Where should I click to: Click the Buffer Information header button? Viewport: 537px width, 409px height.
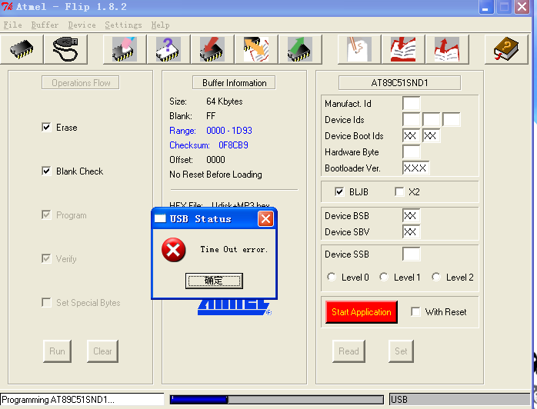pyautogui.click(x=234, y=82)
